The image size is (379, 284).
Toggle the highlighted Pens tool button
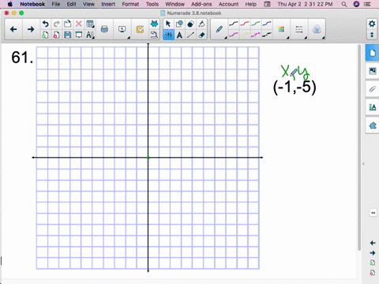(168, 35)
